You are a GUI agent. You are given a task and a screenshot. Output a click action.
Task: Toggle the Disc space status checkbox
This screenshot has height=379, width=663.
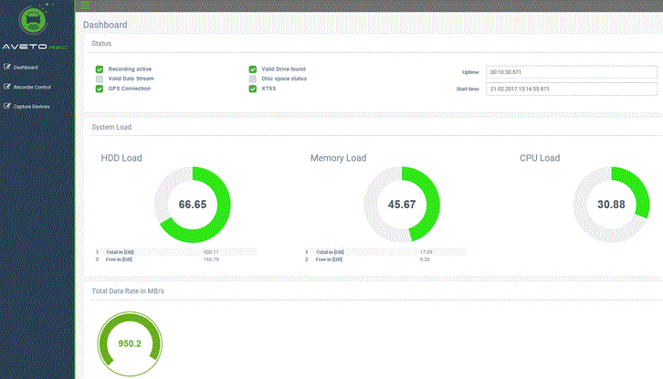point(253,79)
